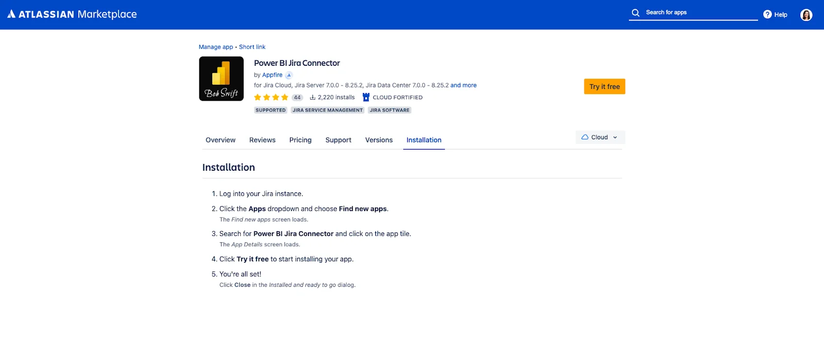
Task: Click the cloud icon in hosting selector
Action: (x=585, y=137)
